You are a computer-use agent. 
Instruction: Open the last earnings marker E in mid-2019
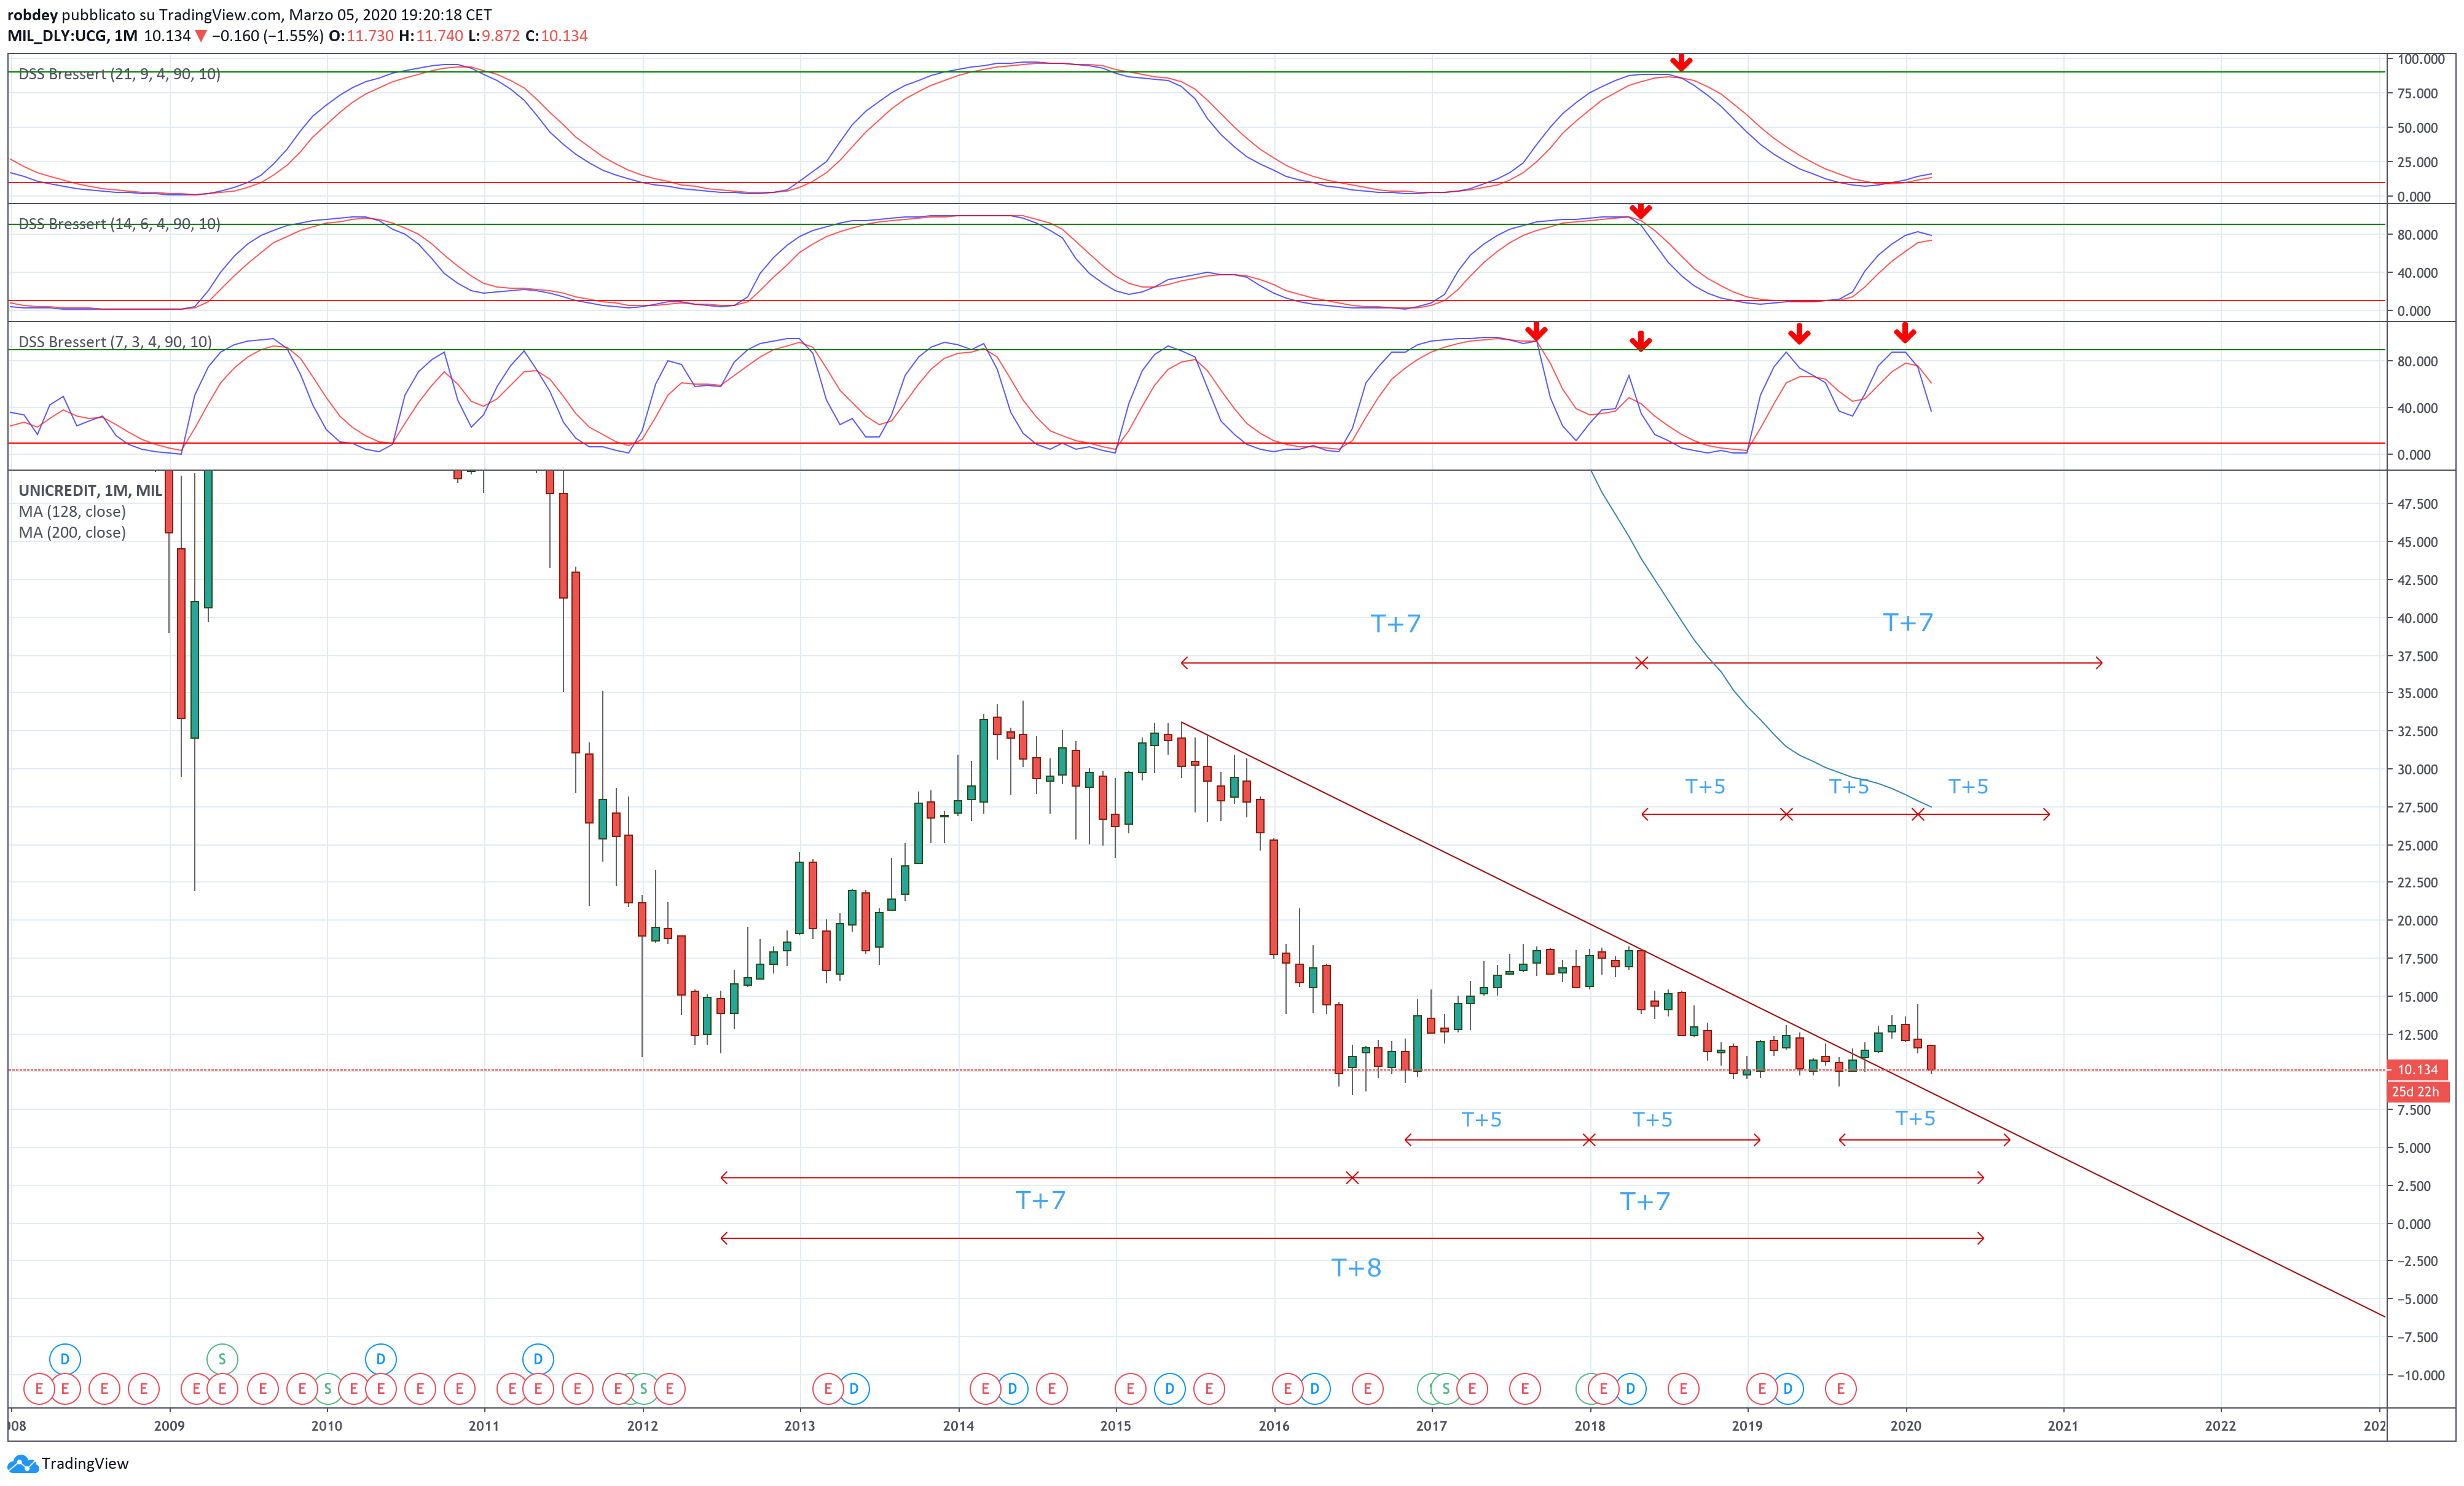1841,1388
